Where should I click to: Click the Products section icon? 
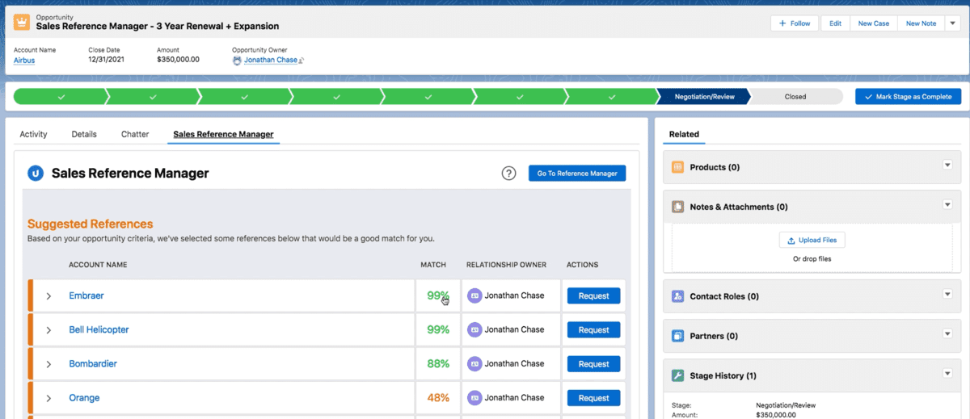click(678, 167)
